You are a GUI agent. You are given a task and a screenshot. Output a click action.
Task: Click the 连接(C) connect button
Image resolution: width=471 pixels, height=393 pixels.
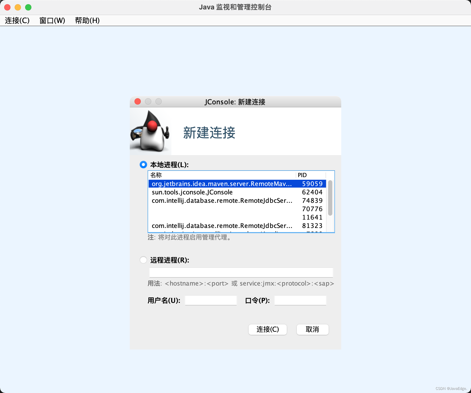click(268, 329)
